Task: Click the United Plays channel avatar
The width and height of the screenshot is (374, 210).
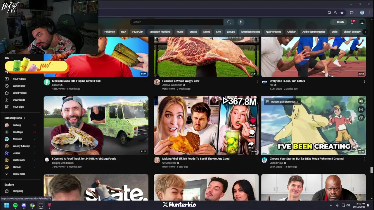Action: tap(264, 160)
